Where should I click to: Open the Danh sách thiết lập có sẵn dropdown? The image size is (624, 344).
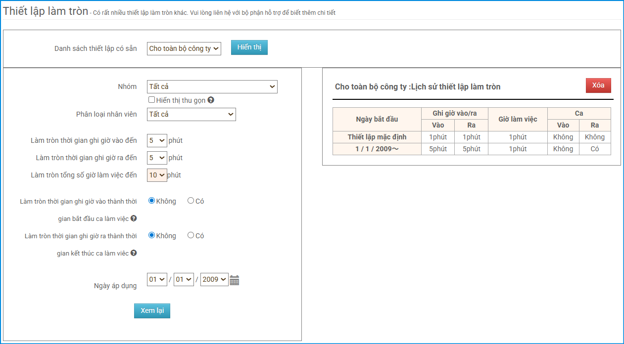pyautogui.click(x=184, y=48)
